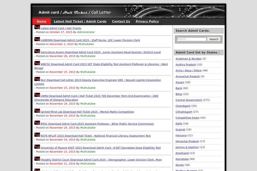This screenshot has width=257, height=171.
Task: Click the November 23, 2015 post date
Action: (x=62, y=151)
